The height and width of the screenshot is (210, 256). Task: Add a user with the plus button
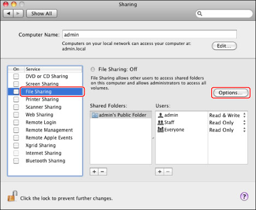(x=160, y=172)
